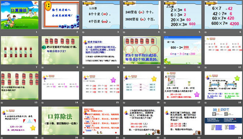Play the animation star under slide 12
Image resolution: width=243 pixels, height=139 pixels.
point(205,67)
